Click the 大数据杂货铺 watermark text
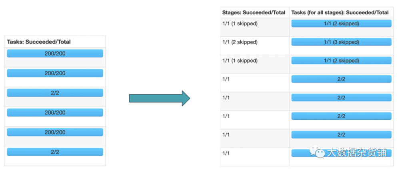The height and width of the screenshot is (170, 400). 357,153
